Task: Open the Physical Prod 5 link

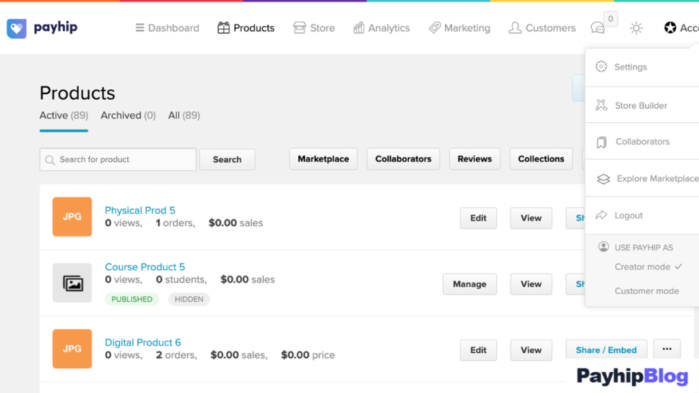Action: [140, 210]
